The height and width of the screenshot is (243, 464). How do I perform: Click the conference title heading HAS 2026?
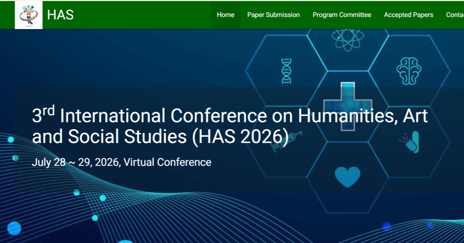[229, 126]
